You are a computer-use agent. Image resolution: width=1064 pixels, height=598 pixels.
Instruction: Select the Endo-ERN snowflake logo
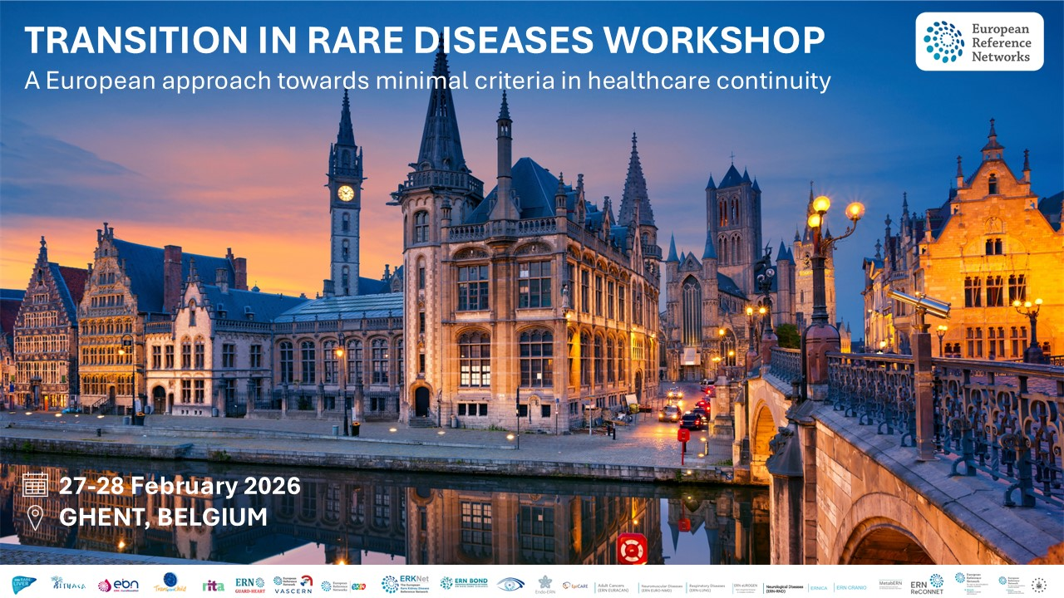tap(544, 581)
